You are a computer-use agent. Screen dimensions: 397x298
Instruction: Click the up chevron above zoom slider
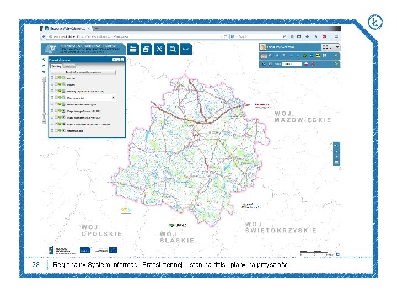[44, 65]
